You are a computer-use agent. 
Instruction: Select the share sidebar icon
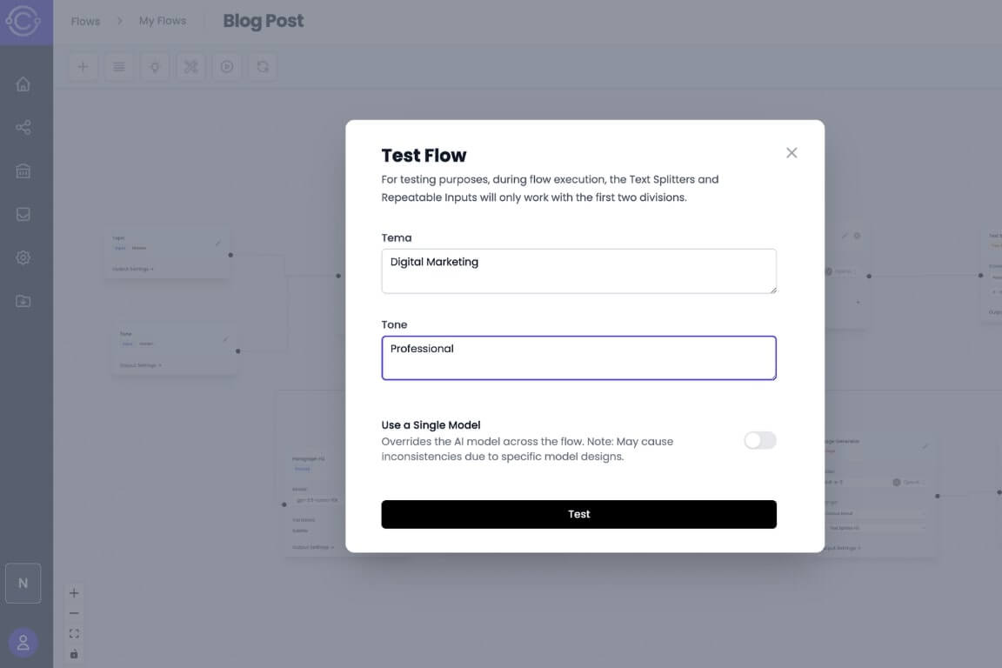23,127
